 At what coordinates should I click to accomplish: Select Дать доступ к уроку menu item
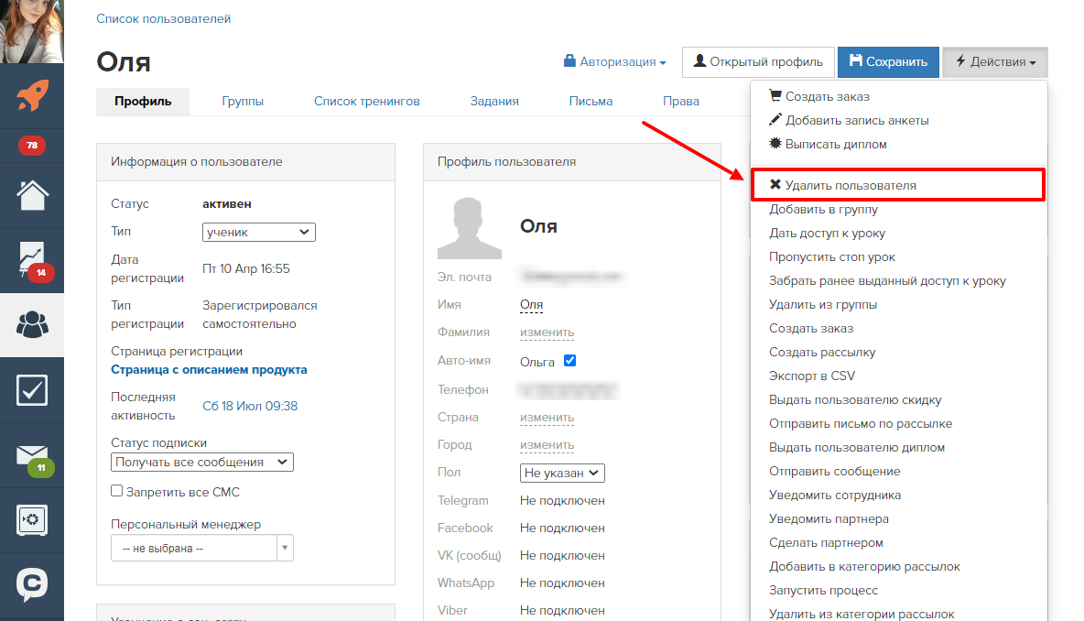click(827, 233)
